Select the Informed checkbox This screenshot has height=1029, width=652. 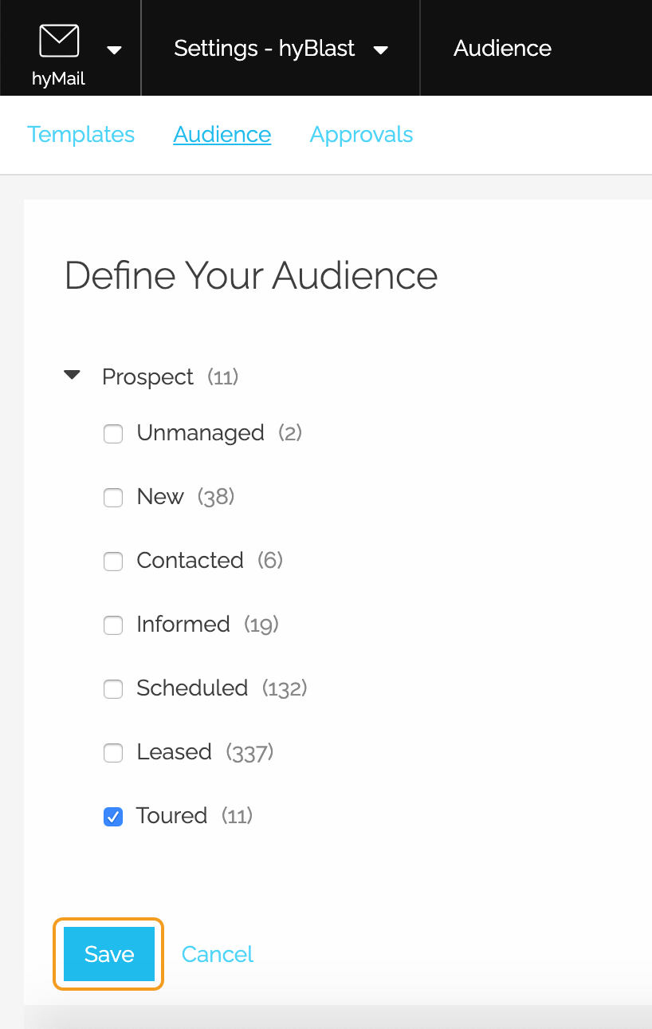[x=113, y=625]
